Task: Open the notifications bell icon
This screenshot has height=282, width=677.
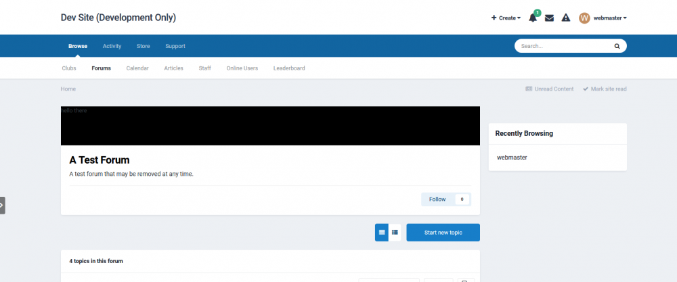Action: coord(533,18)
